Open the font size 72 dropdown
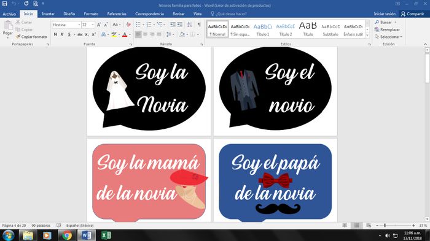Screen dimensions: 430x241 93,25
